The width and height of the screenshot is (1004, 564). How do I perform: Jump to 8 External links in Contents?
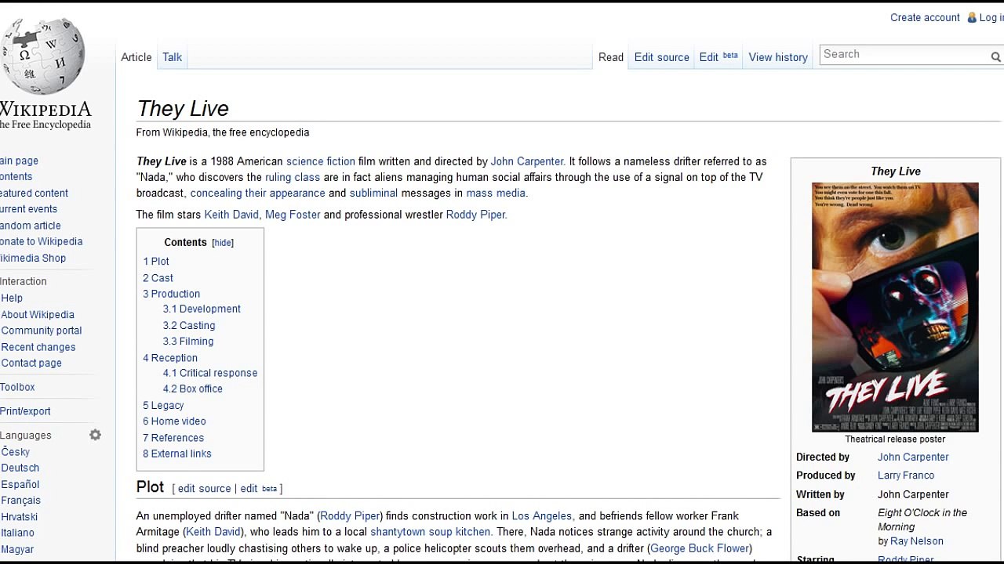tap(177, 454)
